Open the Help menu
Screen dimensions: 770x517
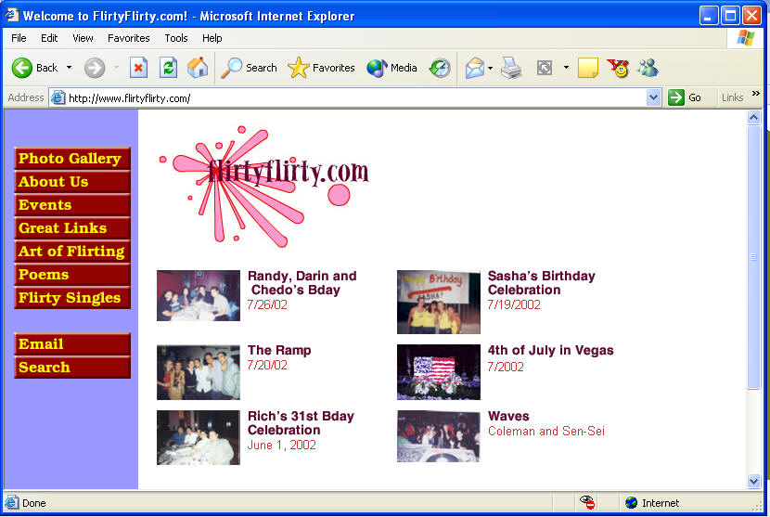tap(212, 38)
